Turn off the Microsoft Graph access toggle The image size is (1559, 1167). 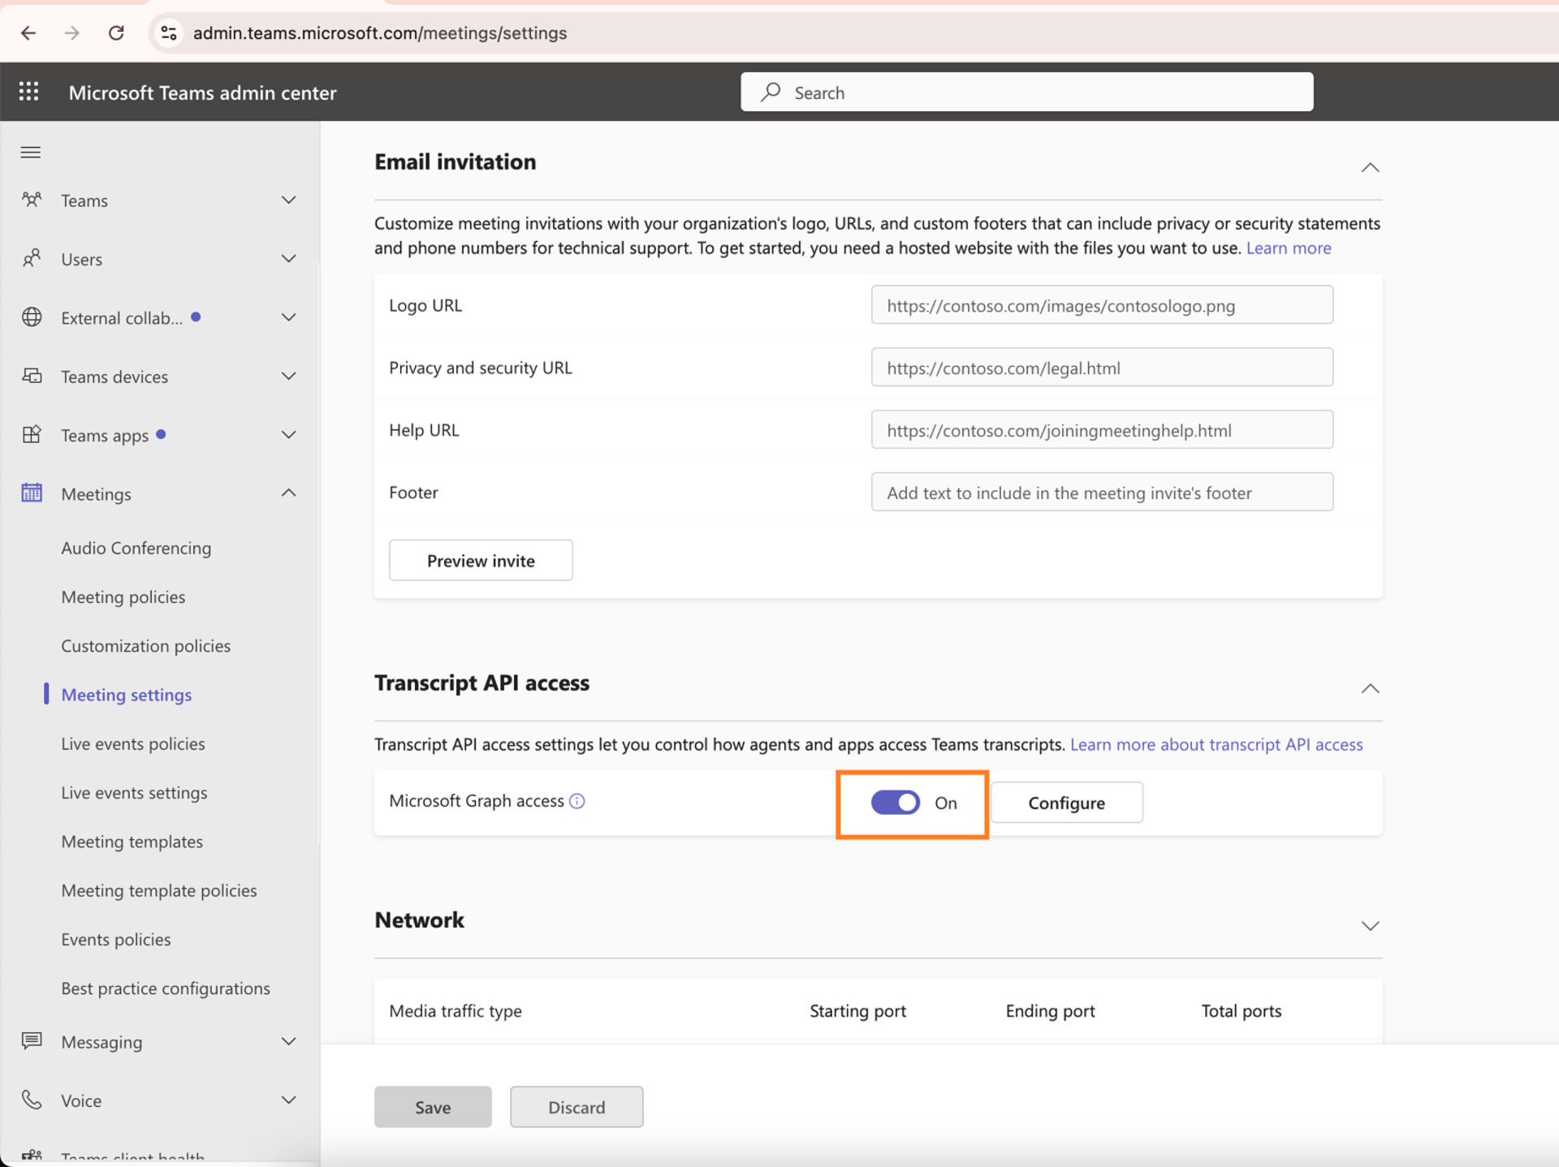pos(895,803)
